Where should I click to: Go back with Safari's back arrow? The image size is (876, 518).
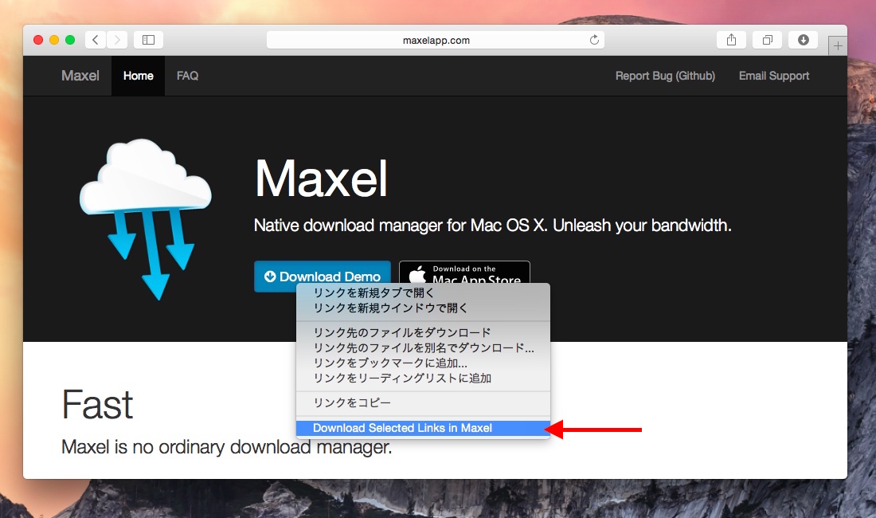click(96, 40)
